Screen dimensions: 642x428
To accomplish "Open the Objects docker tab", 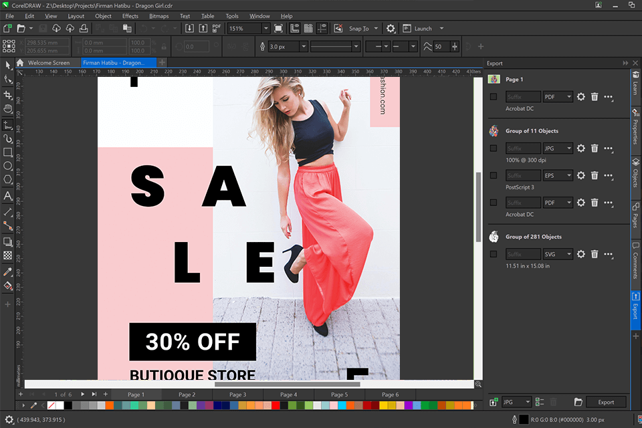I will (x=635, y=173).
